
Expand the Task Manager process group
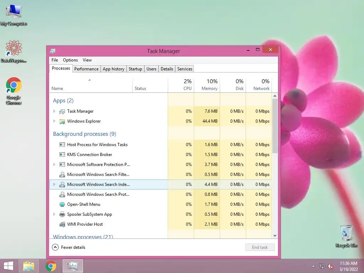(x=54, y=111)
